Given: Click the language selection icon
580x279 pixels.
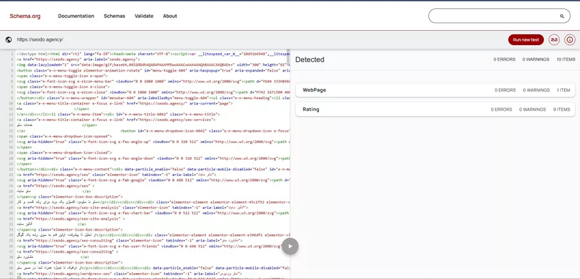Looking at the screenshot, I should pyautogui.click(x=554, y=39).
